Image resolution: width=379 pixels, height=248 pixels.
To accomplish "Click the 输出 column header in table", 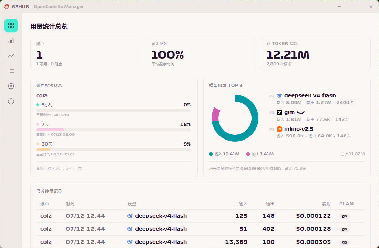I will point(270,204).
